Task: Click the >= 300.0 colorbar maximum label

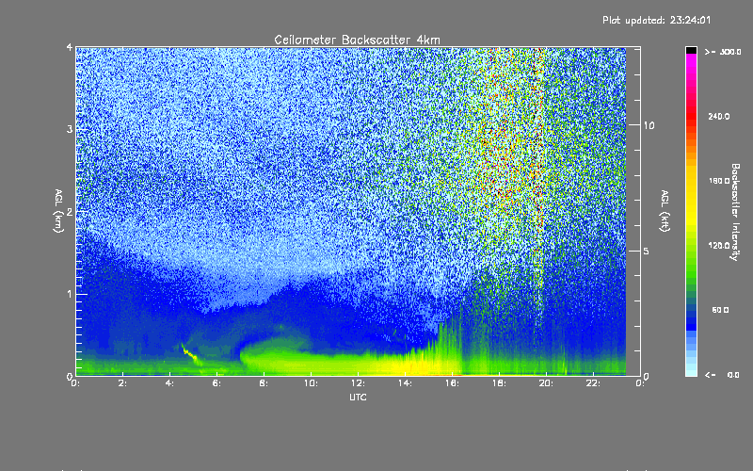Action: (x=718, y=51)
